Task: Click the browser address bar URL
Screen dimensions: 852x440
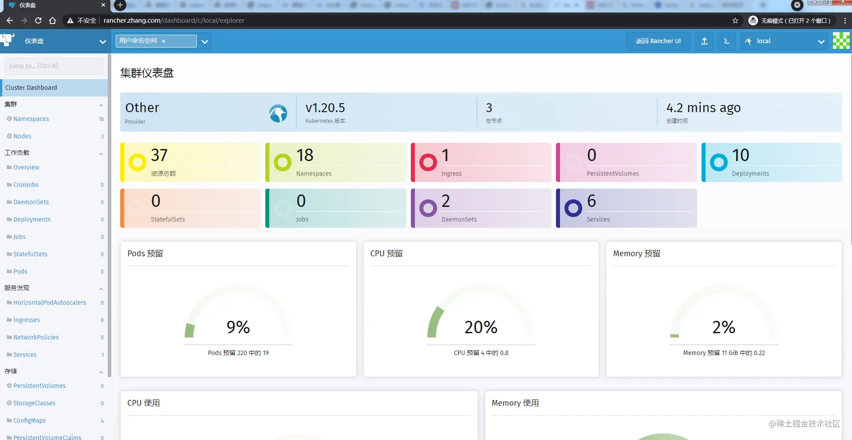Action: pos(174,20)
